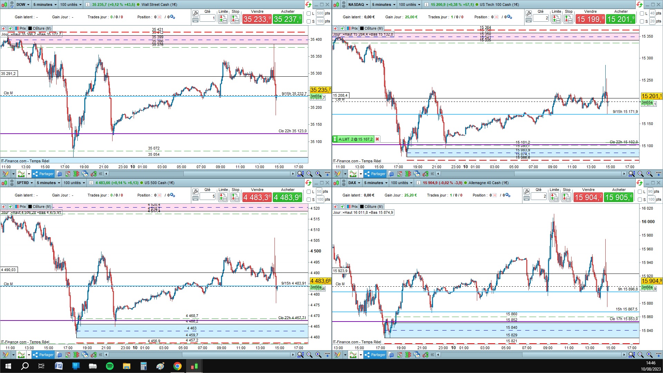Tick the L checkbox in DAX panel
Image resolution: width=663 pixels, height=373 pixels.
[640, 192]
